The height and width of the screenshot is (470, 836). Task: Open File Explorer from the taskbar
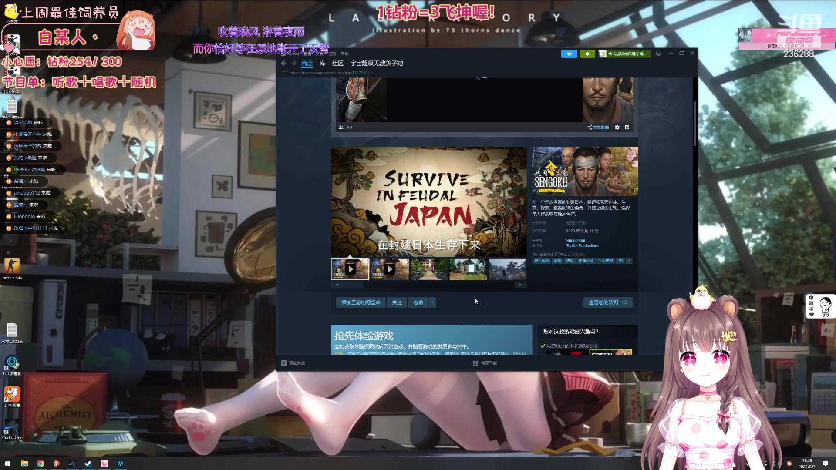click(24, 463)
